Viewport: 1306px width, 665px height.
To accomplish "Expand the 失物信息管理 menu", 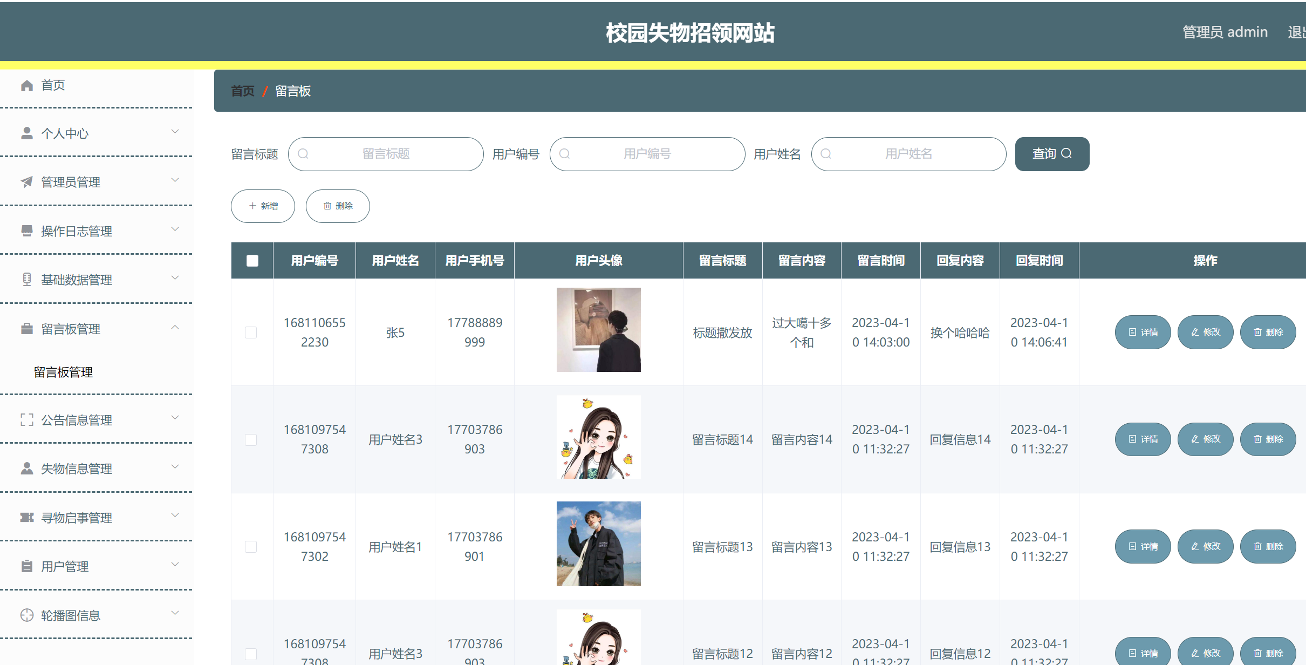I will pos(174,466).
